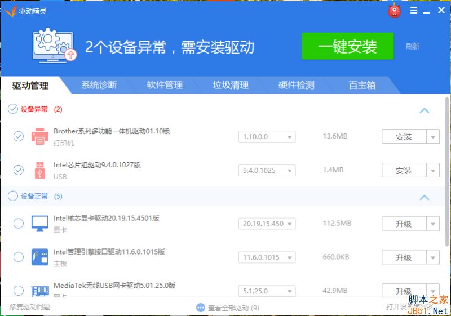Click the Intel graphics monitor icon
The width and height of the screenshot is (451, 316).
(39, 224)
